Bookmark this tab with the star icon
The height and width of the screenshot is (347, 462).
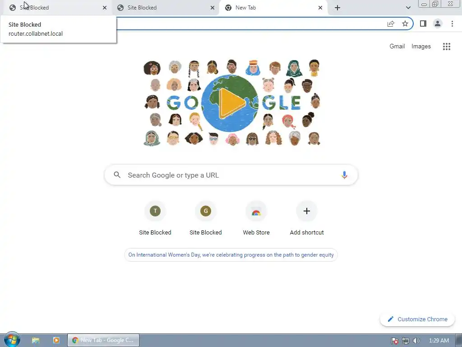tap(405, 23)
